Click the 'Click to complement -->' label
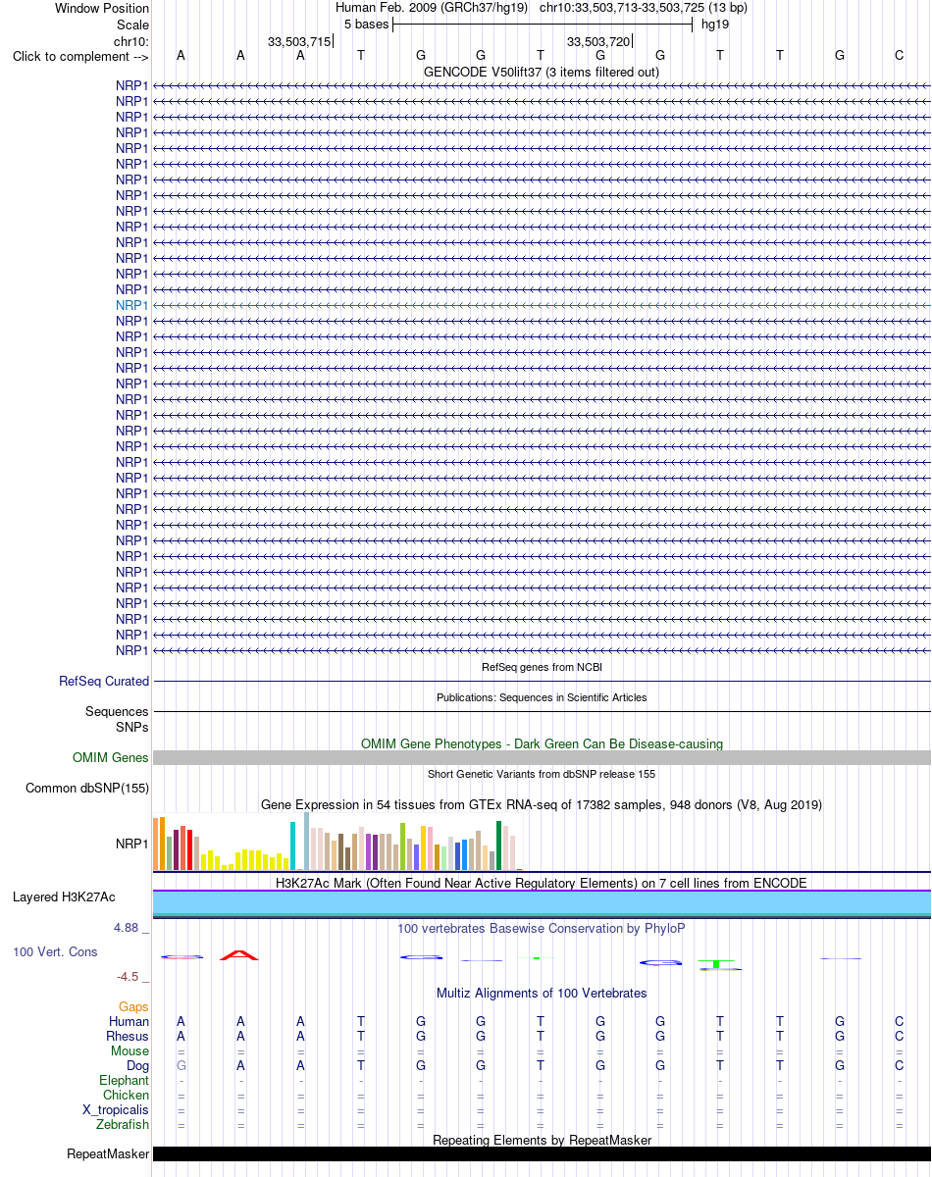Screen dimensions: 932x1177 80,56
